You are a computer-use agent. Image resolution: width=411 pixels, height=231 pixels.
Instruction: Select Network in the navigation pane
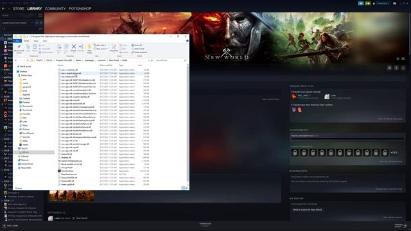click(25, 160)
